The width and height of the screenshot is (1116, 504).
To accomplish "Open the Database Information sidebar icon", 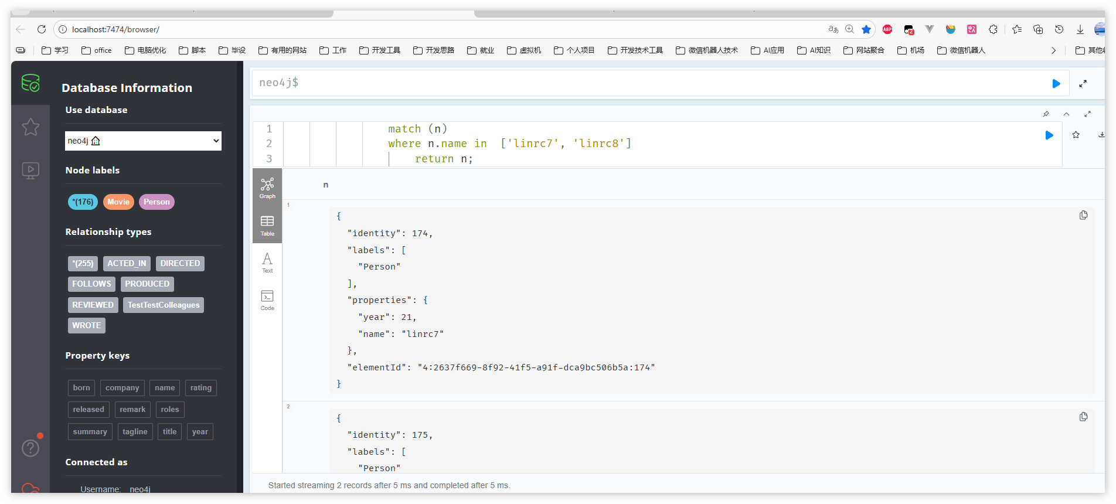I will tap(30, 83).
